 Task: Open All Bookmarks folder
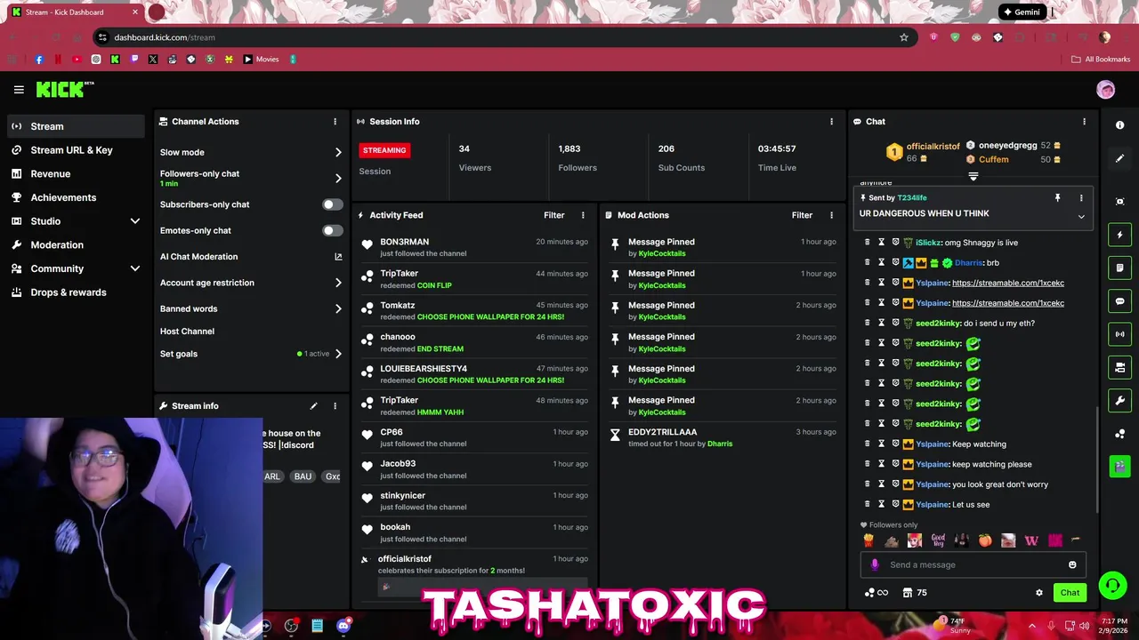point(1101,60)
